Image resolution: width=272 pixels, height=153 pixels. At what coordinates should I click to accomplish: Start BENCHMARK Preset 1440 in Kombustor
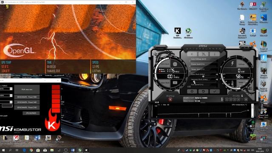tap(27, 102)
